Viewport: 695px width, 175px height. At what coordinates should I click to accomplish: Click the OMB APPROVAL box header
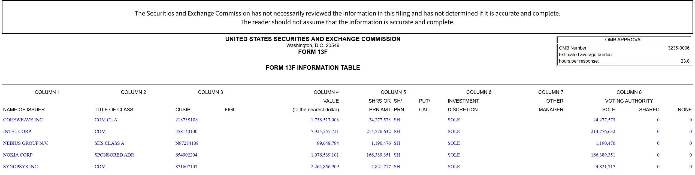click(x=624, y=40)
